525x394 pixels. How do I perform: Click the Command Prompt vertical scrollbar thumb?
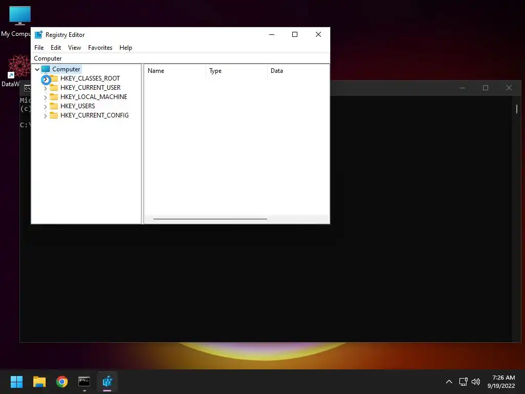517,109
